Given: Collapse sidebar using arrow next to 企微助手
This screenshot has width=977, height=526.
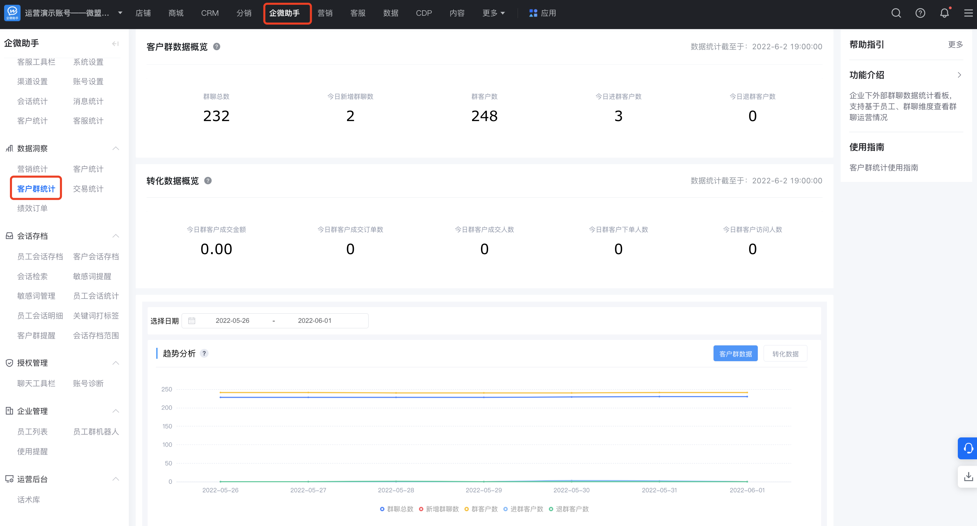Looking at the screenshot, I should click(115, 43).
